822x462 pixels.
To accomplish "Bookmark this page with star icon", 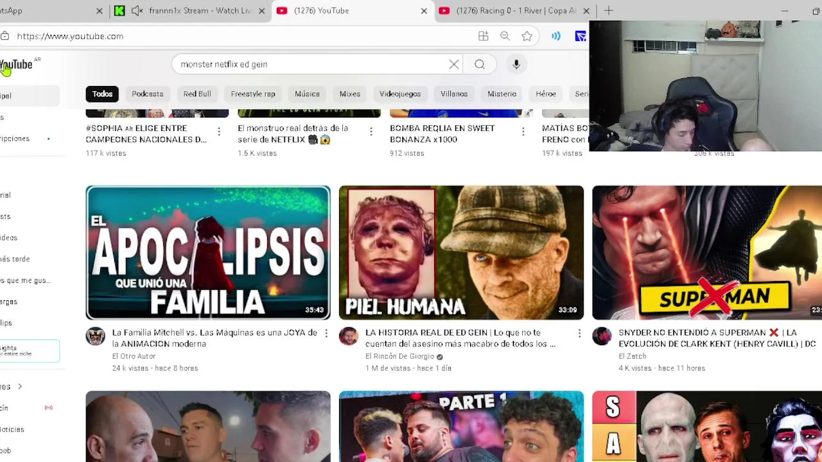I will [527, 36].
